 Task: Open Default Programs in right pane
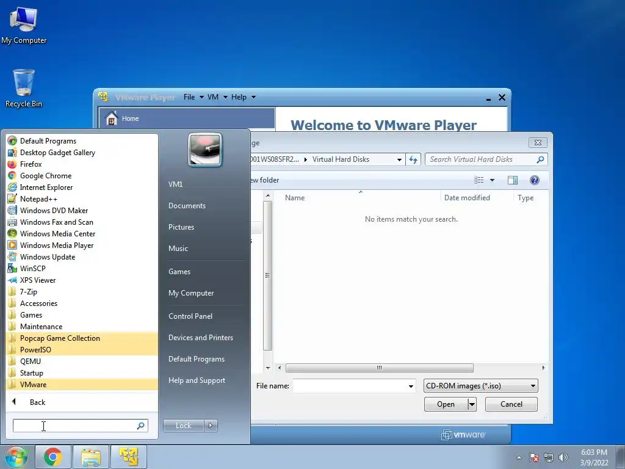click(x=196, y=359)
